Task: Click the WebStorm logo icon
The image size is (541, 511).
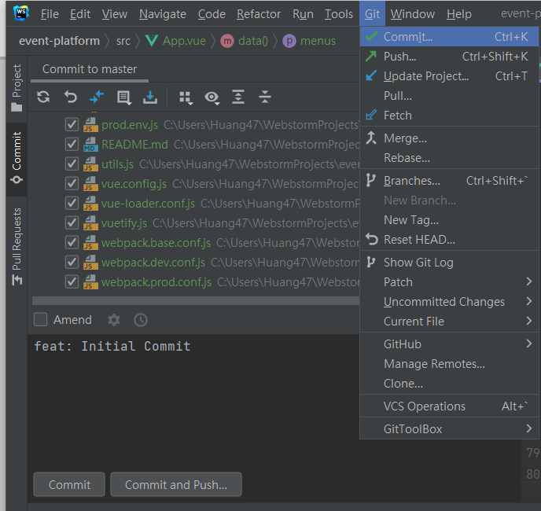Action: (x=20, y=13)
